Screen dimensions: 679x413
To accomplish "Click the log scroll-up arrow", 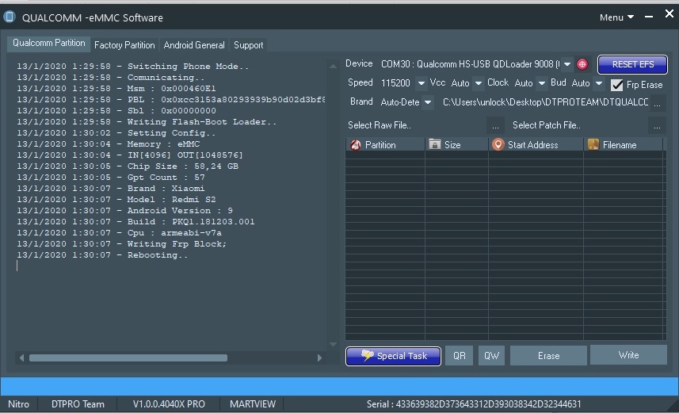I will pyautogui.click(x=333, y=67).
